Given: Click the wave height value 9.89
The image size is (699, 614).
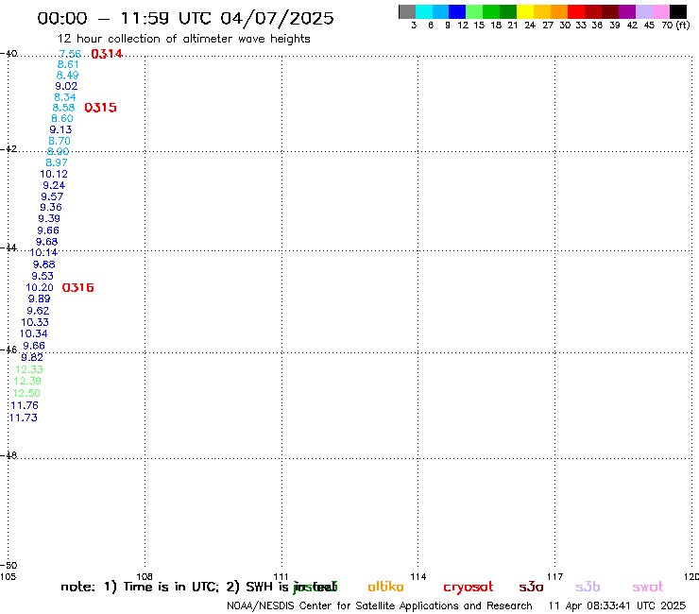Looking at the screenshot, I should [x=40, y=298].
